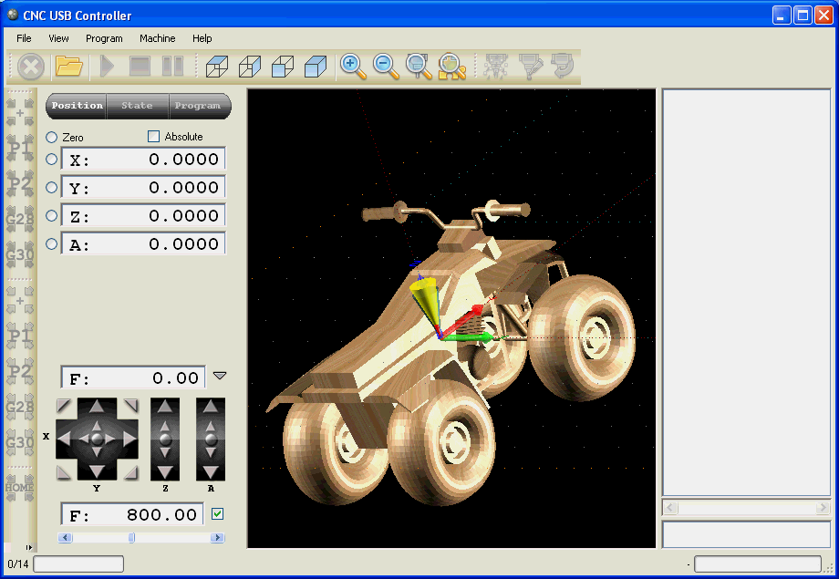Toggle the checkbox next to F: 800.00

217,514
